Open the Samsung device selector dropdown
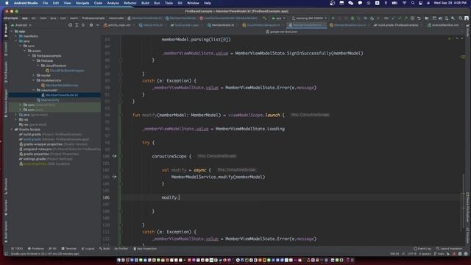The image size is (471, 265). [x=309, y=18]
